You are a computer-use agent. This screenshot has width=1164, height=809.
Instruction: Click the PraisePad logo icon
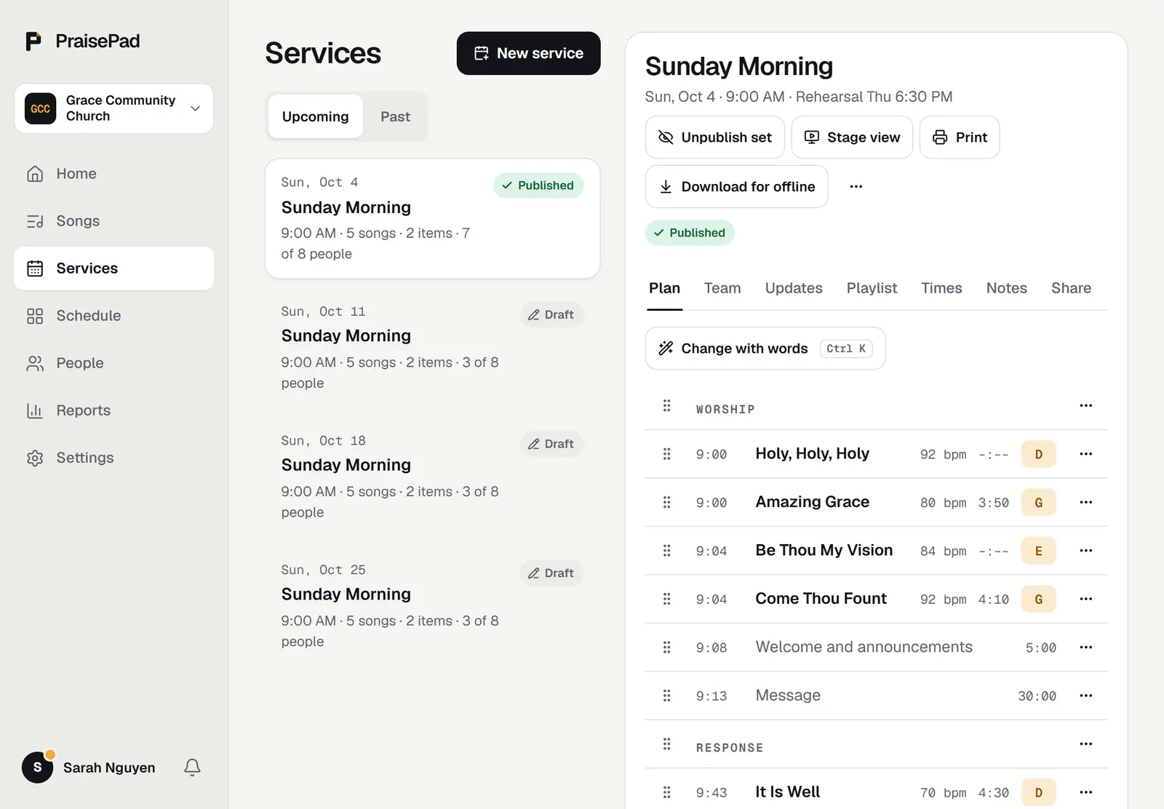(33, 41)
